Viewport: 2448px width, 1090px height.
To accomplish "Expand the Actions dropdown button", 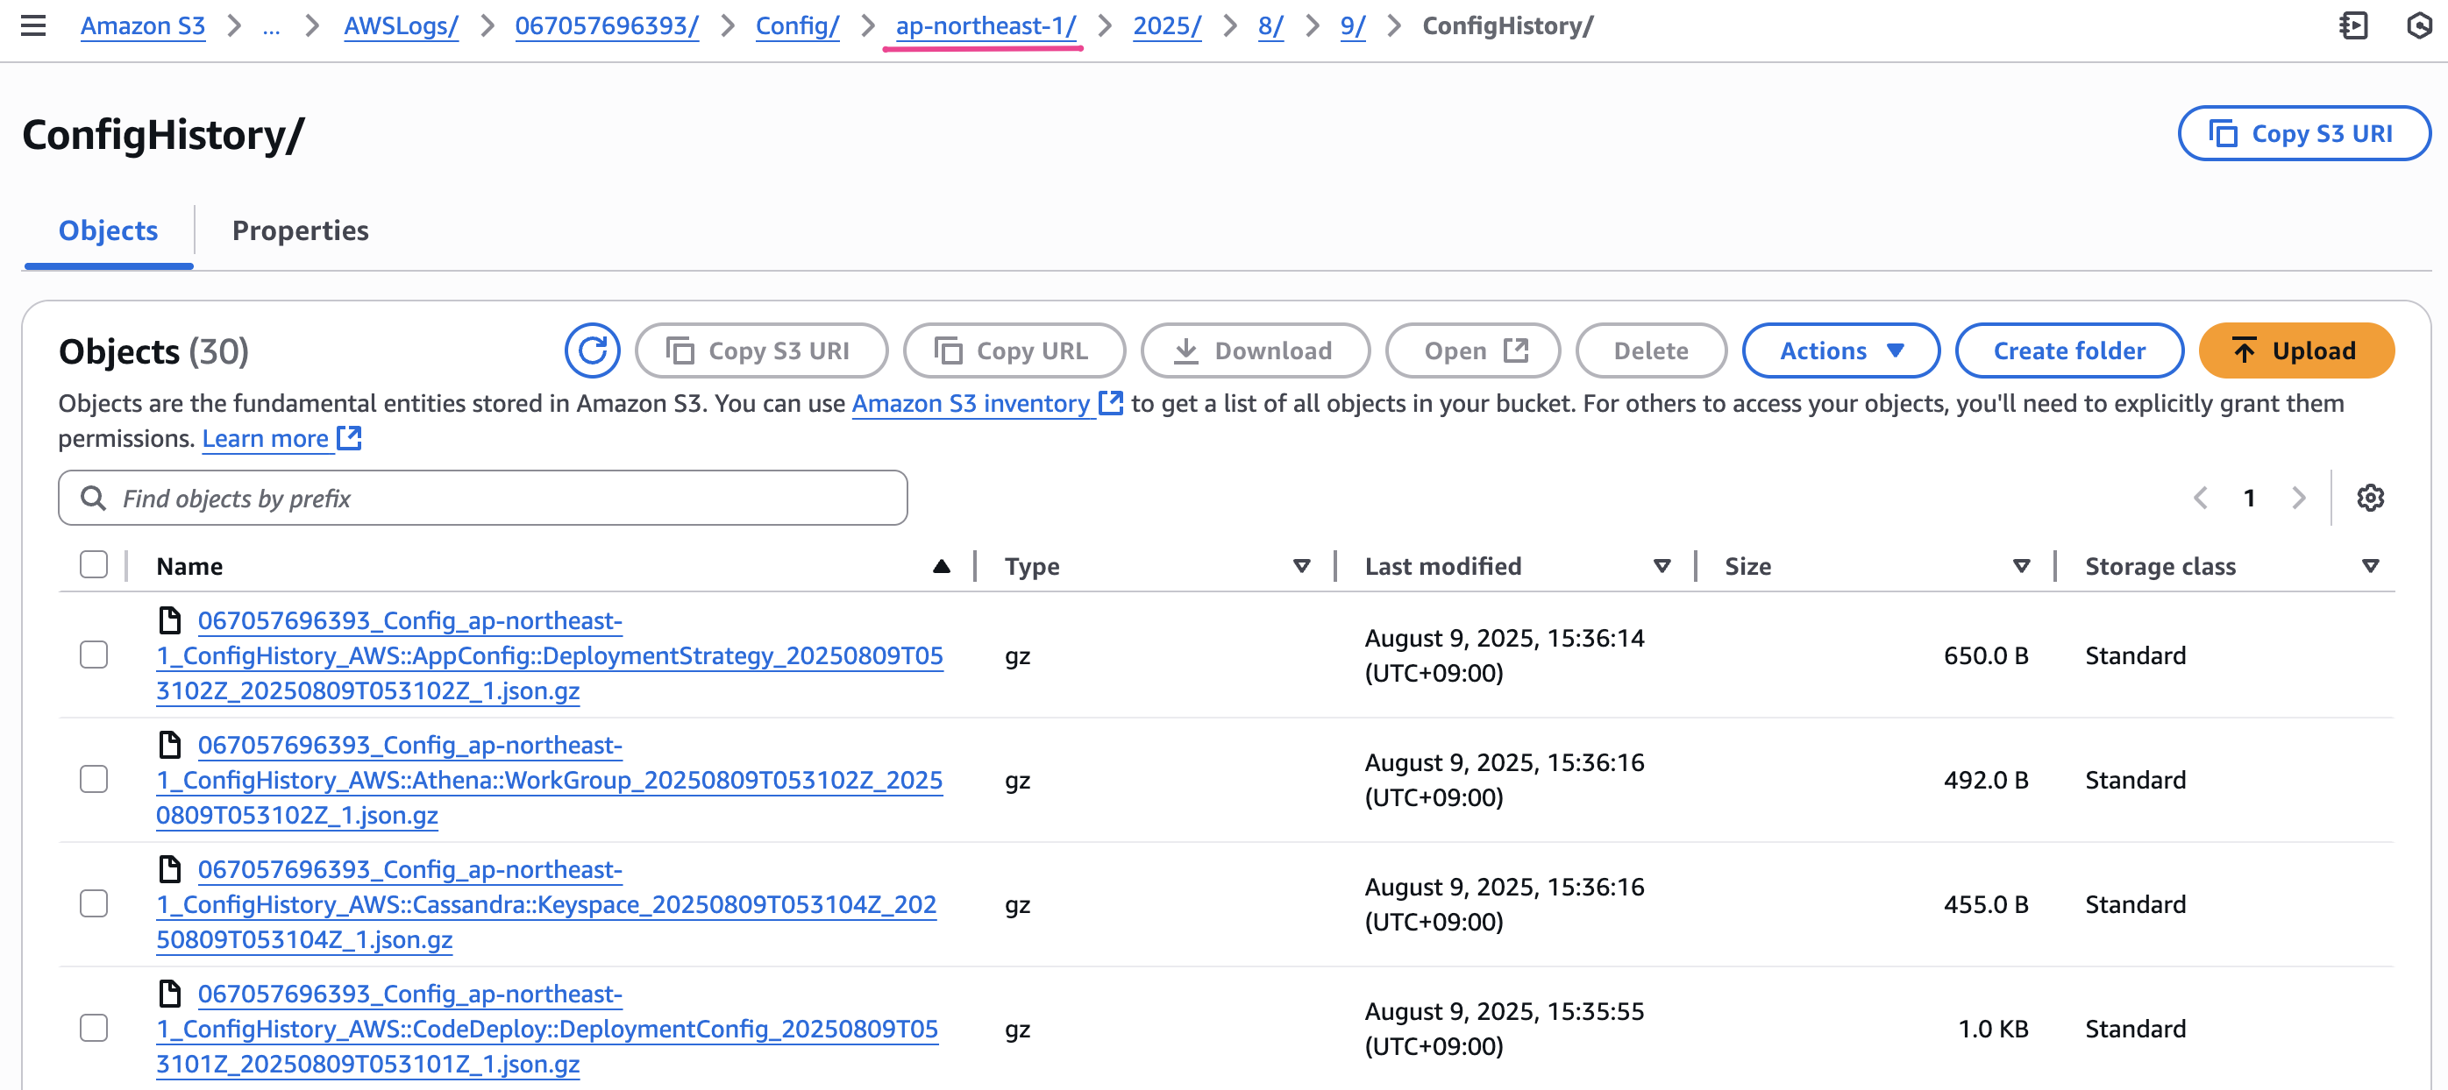I will 1840,350.
